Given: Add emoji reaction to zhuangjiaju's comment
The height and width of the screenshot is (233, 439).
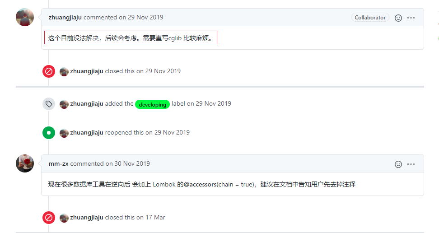Looking at the screenshot, I should [398, 18].
